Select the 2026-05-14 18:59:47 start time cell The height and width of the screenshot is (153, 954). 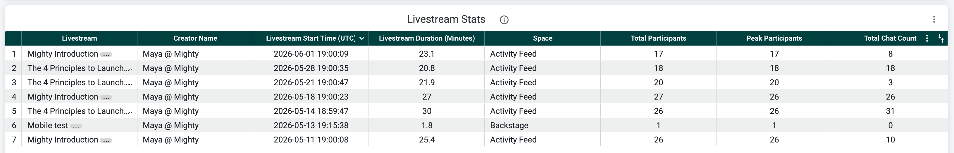tap(311, 111)
